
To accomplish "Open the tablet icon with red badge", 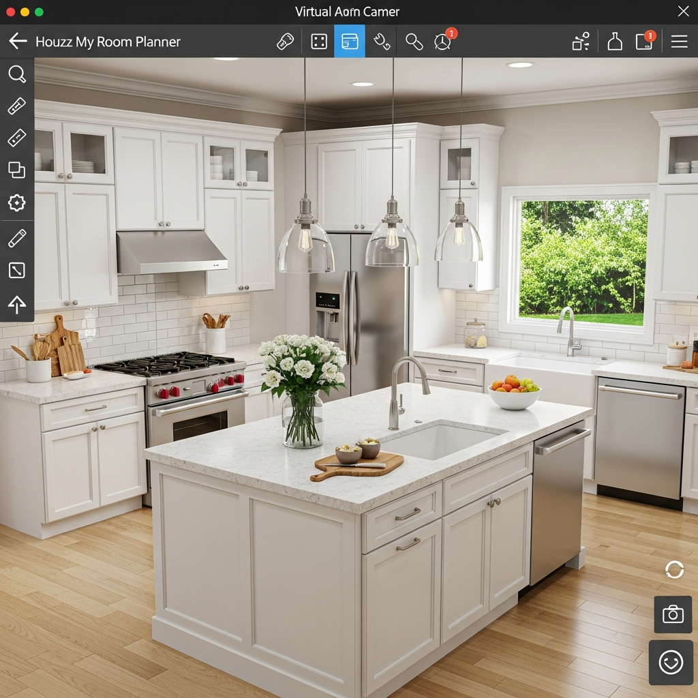I will (644, 42).
